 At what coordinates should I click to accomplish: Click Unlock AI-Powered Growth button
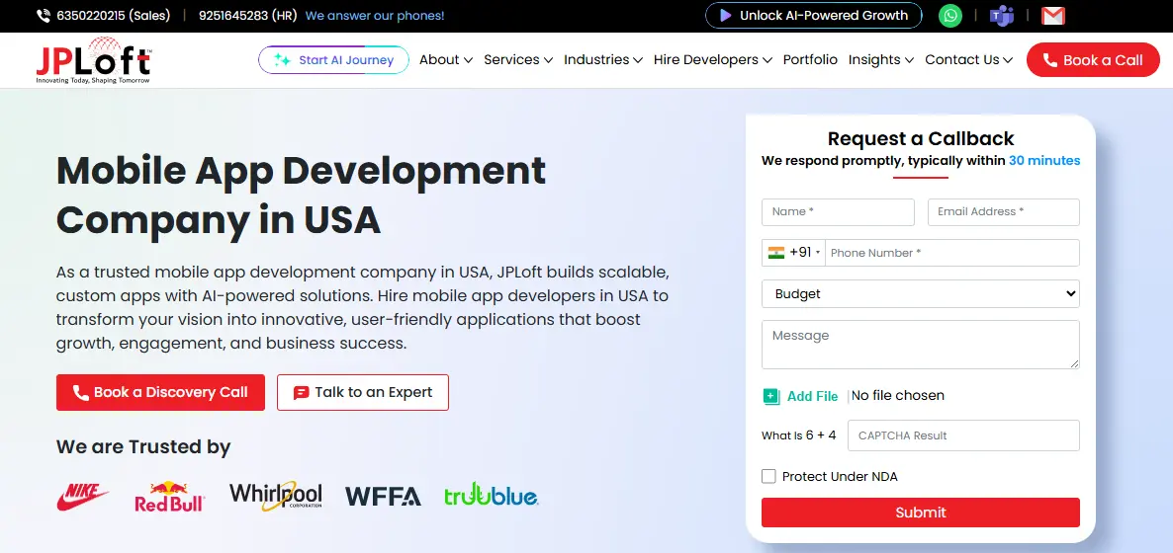click(x=814, y=16)
